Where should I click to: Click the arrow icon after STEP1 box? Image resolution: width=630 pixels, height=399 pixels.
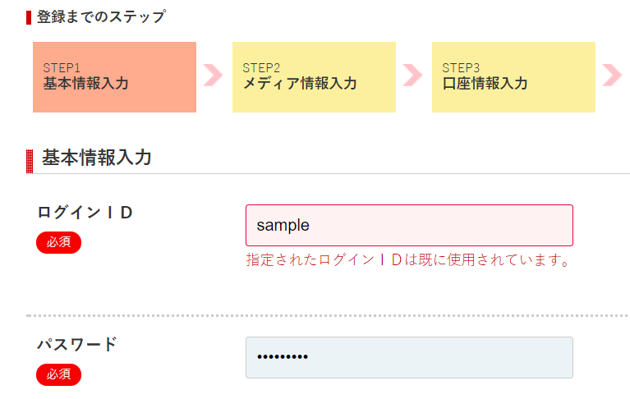point(213,76)
